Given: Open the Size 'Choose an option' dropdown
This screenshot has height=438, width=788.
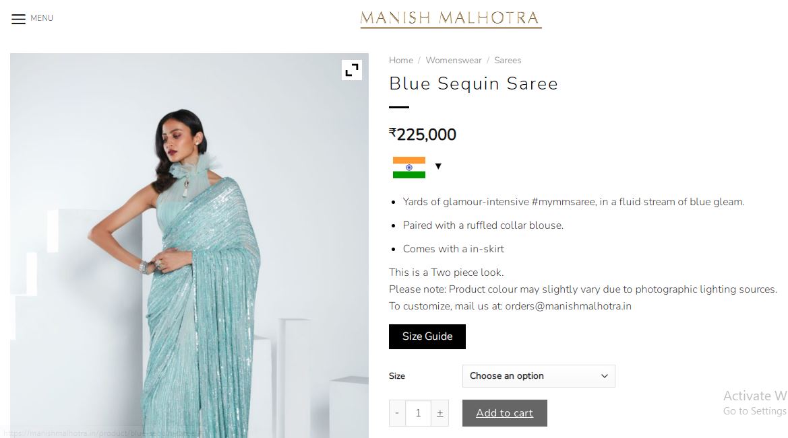Looking at the screenshot, I should click(x=539, y=376).
